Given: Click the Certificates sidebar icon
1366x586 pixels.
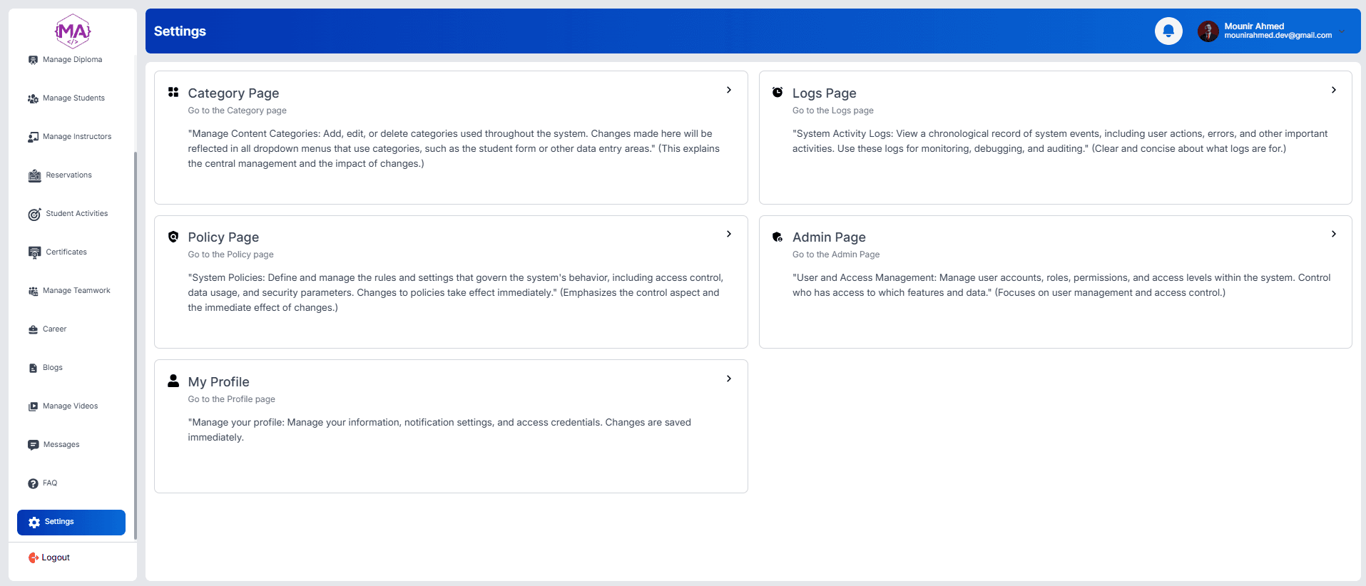Looking at the screenshot, I should point(34,252).
